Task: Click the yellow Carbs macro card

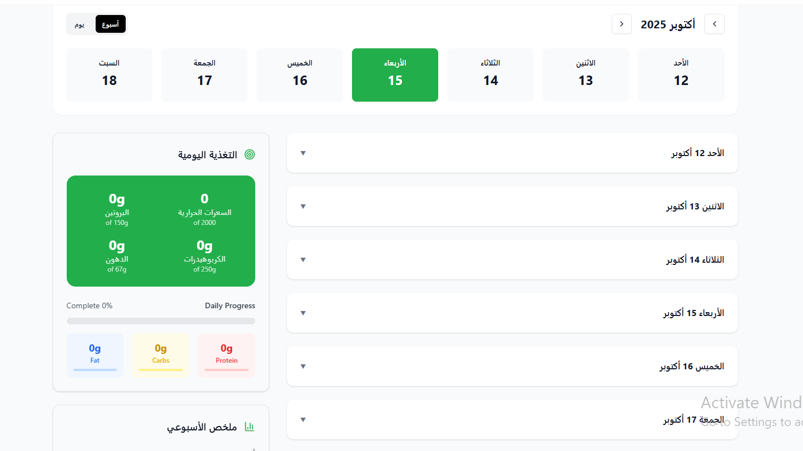Action: (161, 355)
